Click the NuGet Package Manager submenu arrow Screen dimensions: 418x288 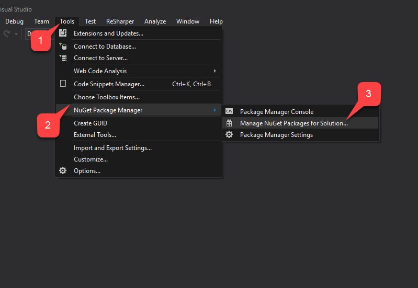(x=214, y=110)
